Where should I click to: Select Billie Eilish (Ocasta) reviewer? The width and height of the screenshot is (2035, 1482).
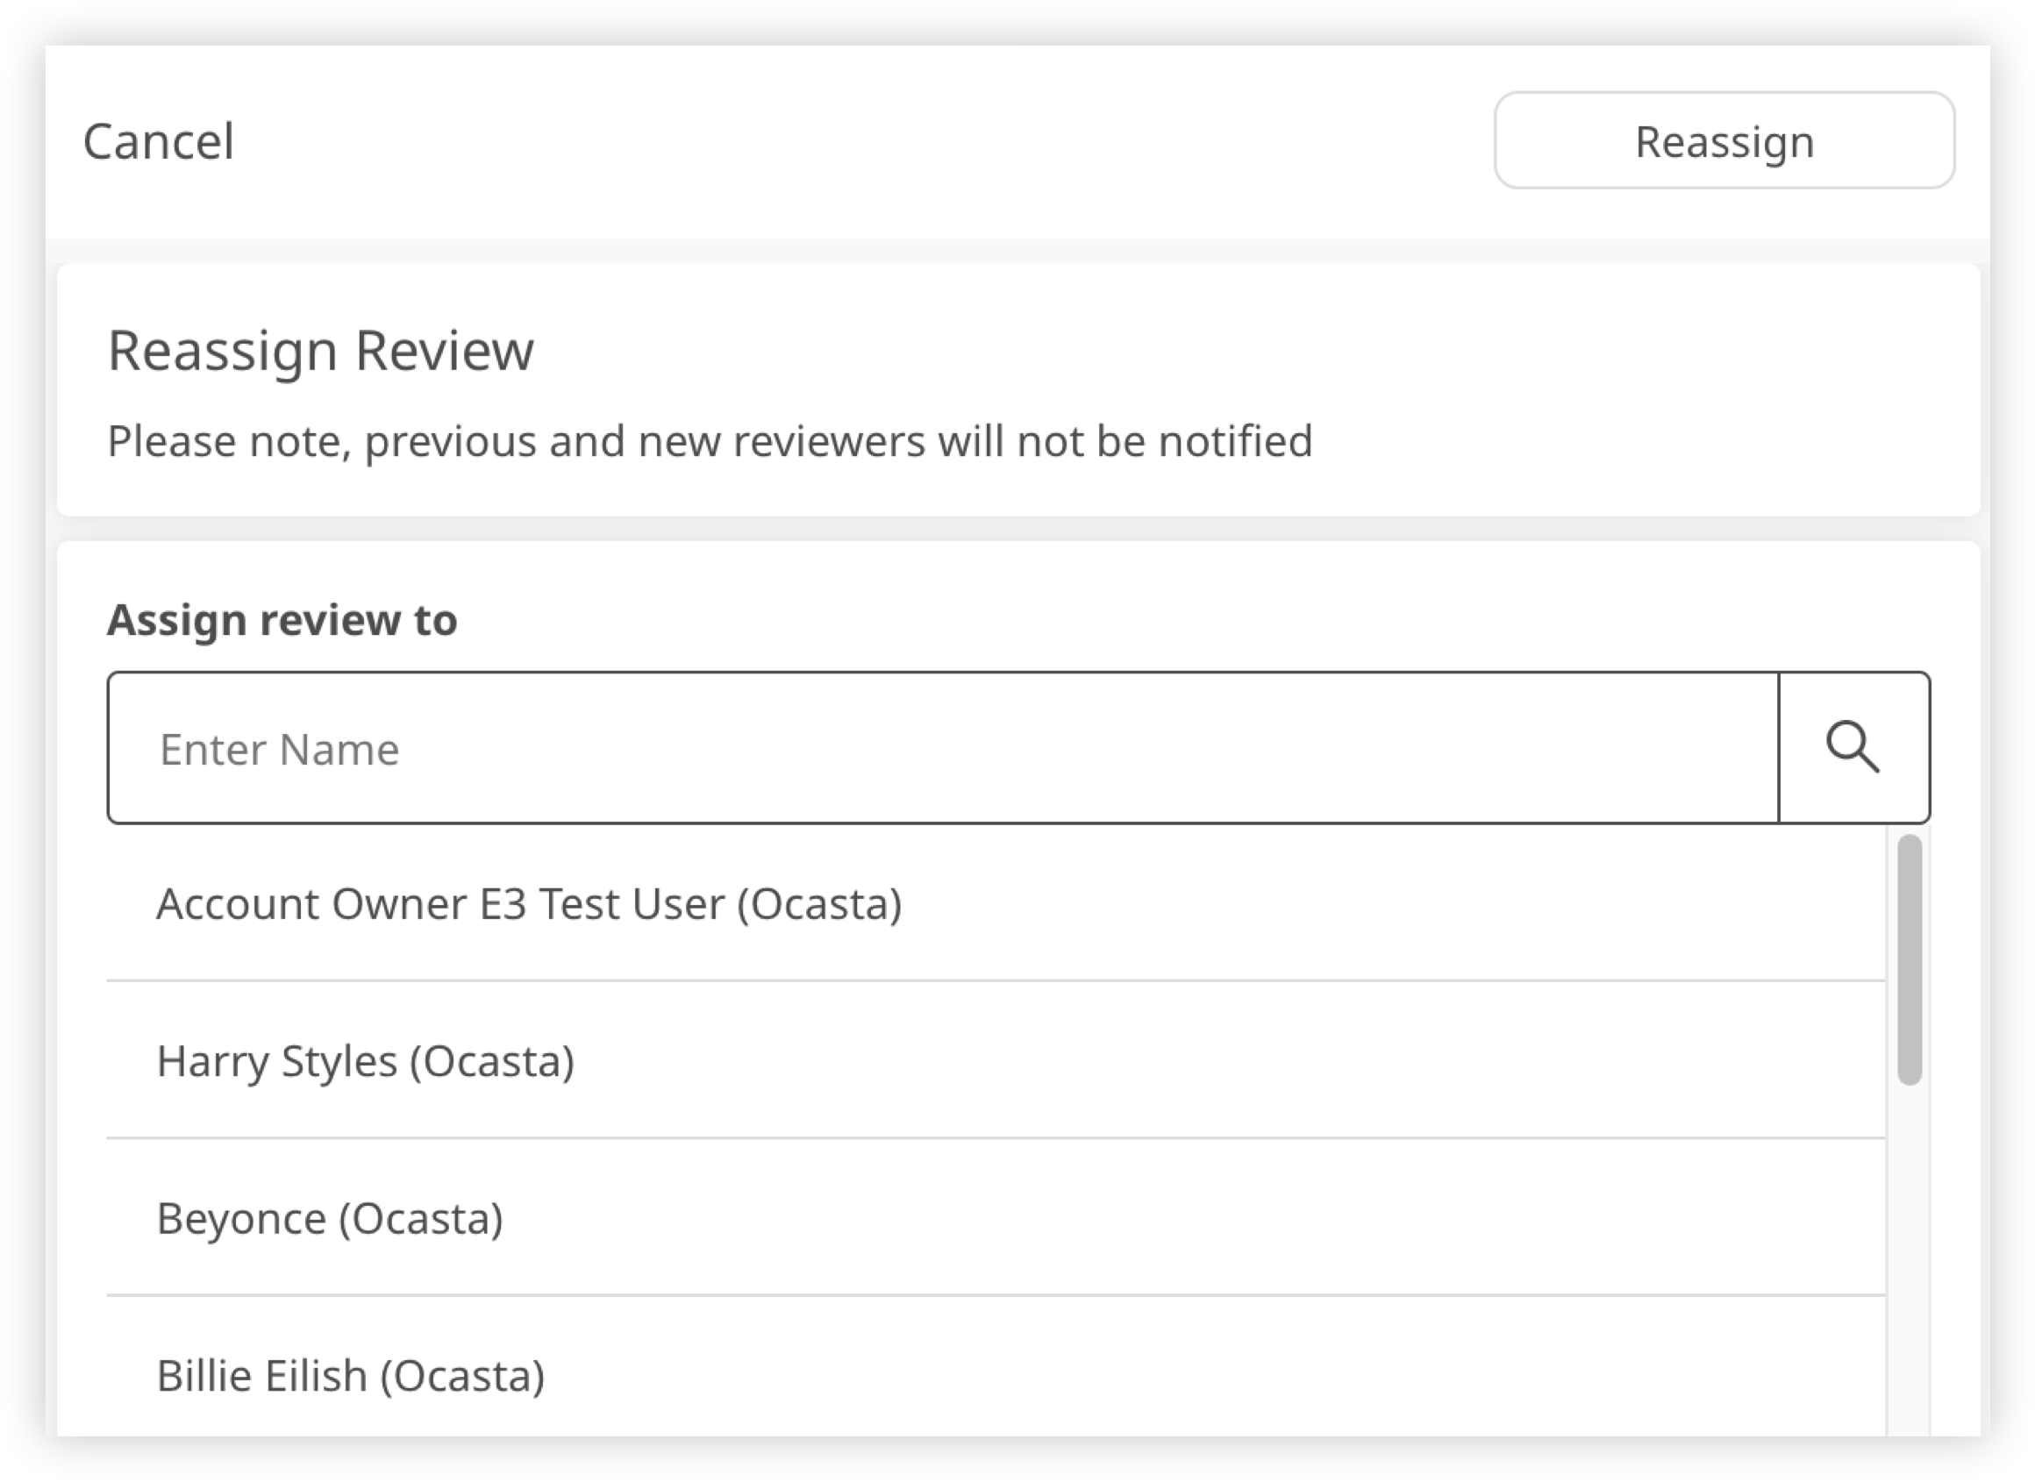tap(351, 1375)
